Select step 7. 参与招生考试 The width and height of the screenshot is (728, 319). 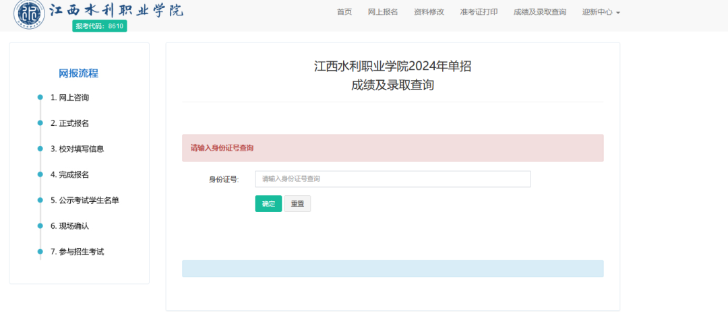point(77,252)
